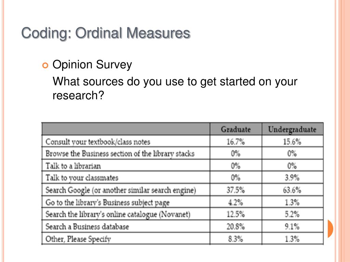The image size is (350, 262).
Task: Select Other, Please Specify row
Action: pyautogui.click(x=183, y=238)
